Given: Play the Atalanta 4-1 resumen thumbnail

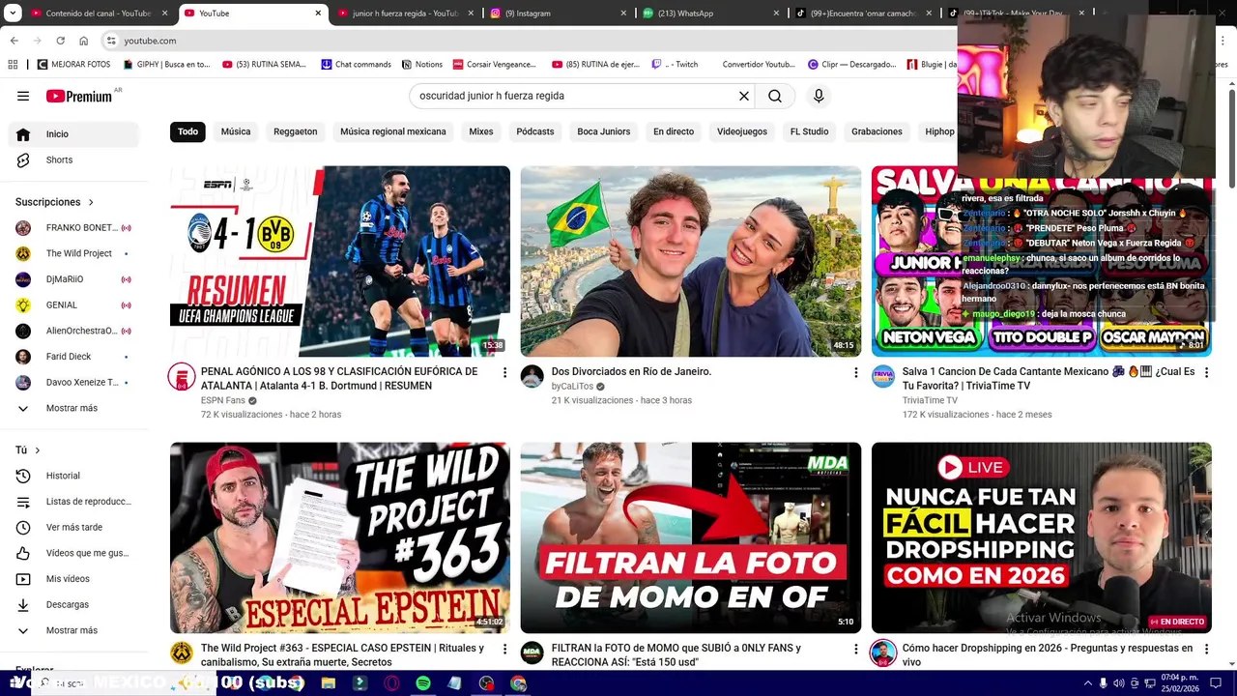Looking at the screenshot, I should pyautogui.click(x=340, y=261).
